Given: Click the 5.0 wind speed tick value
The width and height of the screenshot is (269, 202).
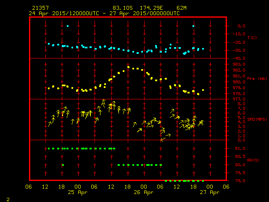Looking at the screenshot, I should (241, 118).
